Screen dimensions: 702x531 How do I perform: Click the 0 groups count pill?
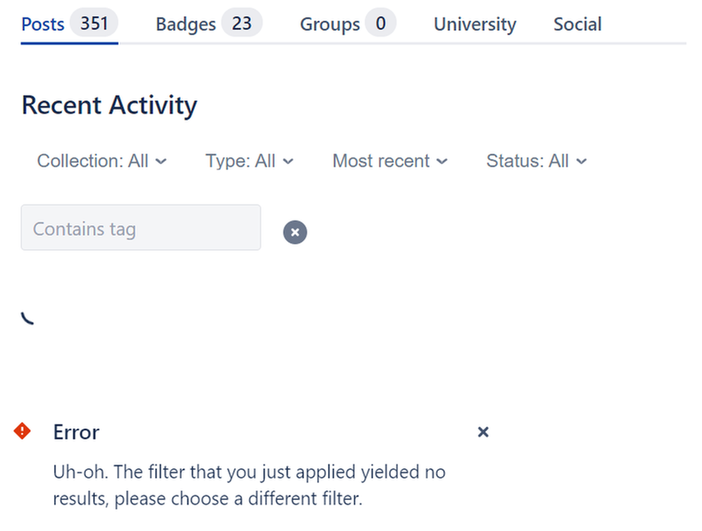(x=380, y=23)
